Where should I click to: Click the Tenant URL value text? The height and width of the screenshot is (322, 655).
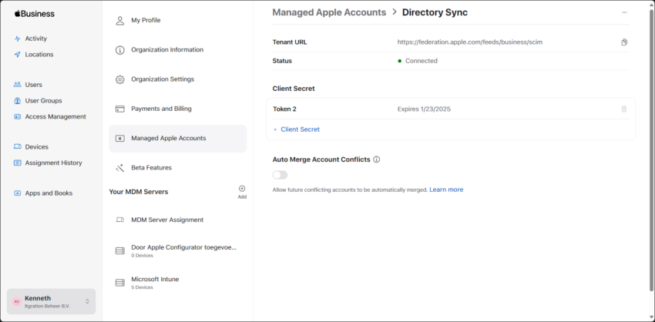point(470,42)
